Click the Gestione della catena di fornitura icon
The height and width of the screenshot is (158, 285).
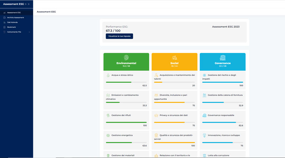pos(204,95)
